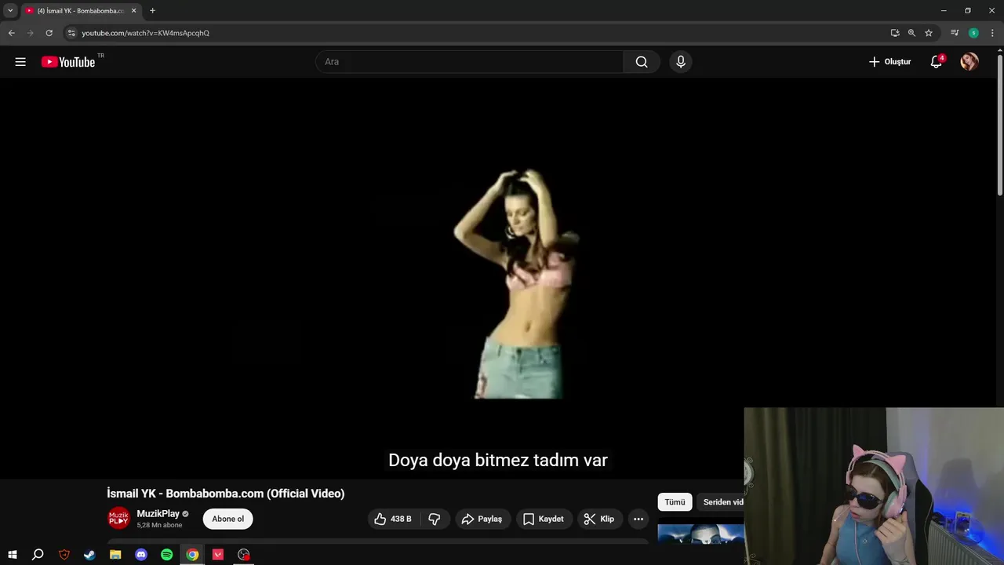Click the search magnifier button

[642, 62]
